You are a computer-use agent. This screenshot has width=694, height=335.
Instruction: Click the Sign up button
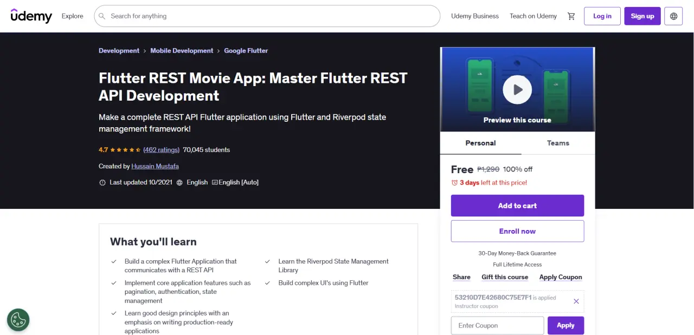tap(642, 16)
